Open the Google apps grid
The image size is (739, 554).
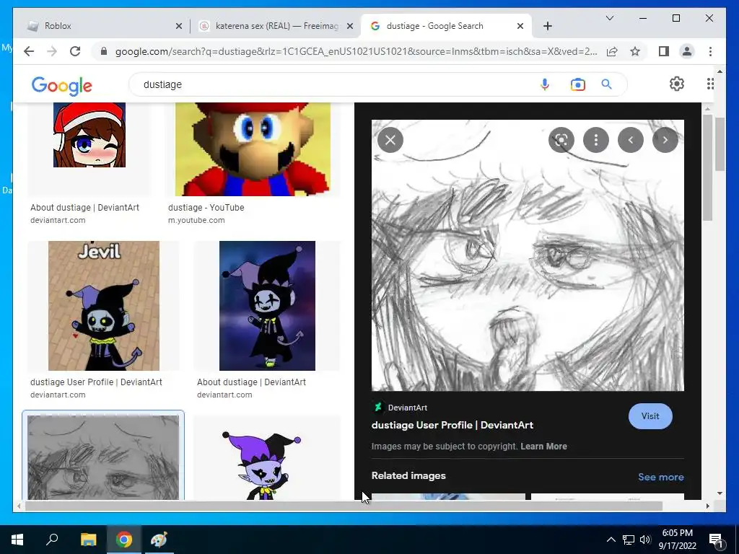[x=710, y=84]
